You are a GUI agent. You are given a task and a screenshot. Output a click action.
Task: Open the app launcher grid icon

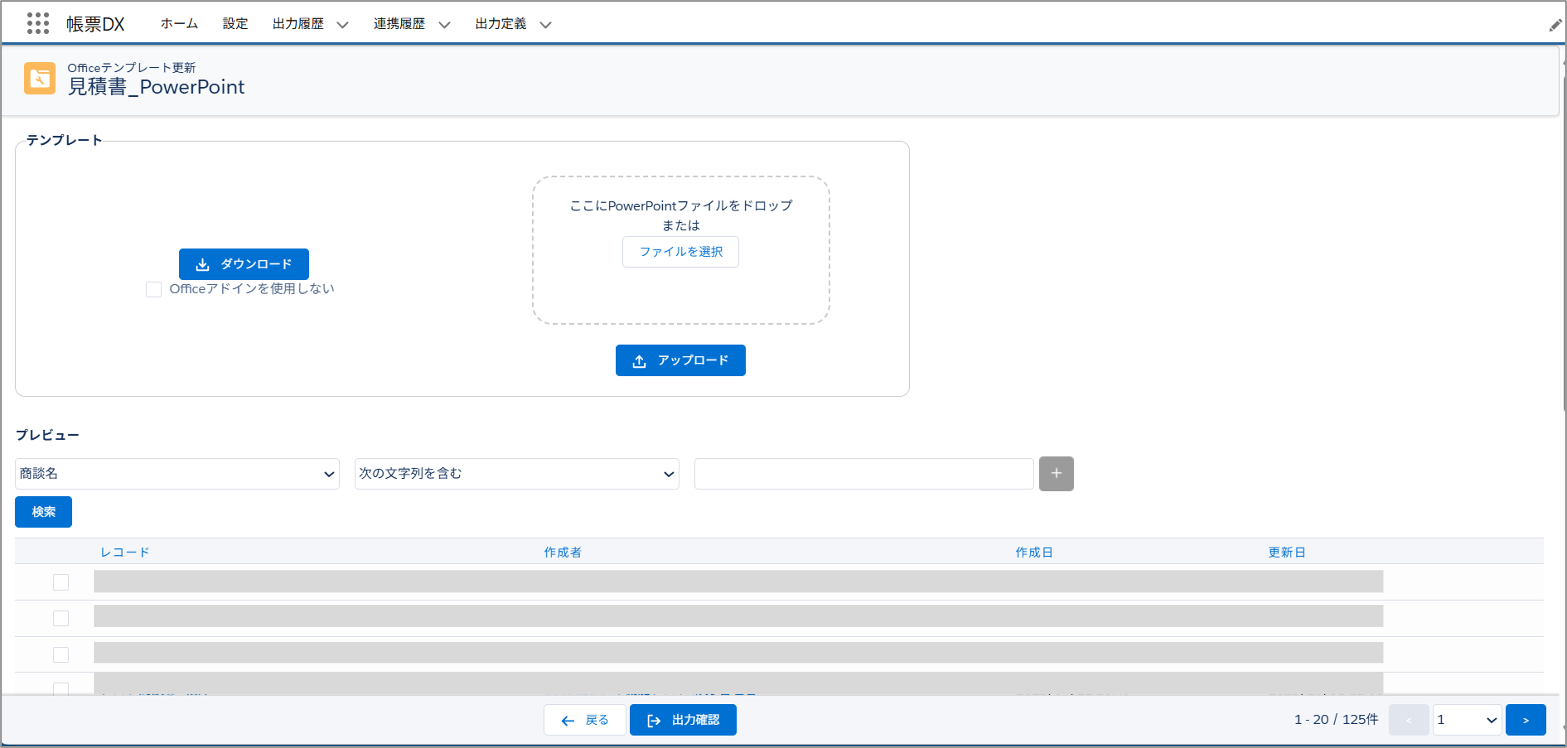click(38, 23)
